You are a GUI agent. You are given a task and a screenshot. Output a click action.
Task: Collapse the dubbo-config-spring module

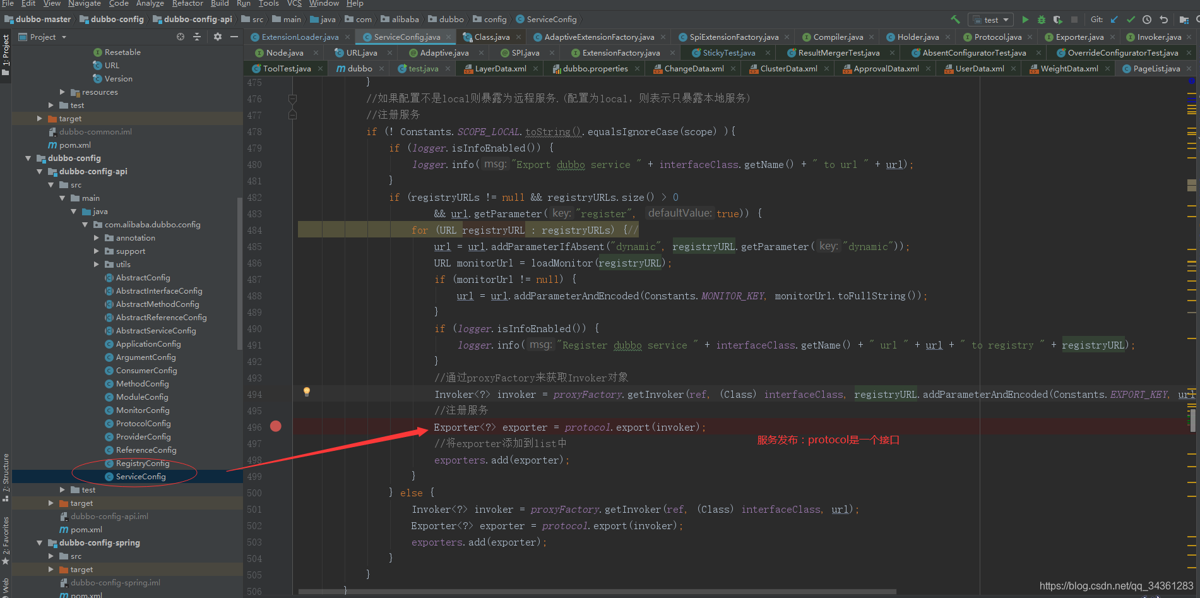pyautogui.click(x=39, y=543)
